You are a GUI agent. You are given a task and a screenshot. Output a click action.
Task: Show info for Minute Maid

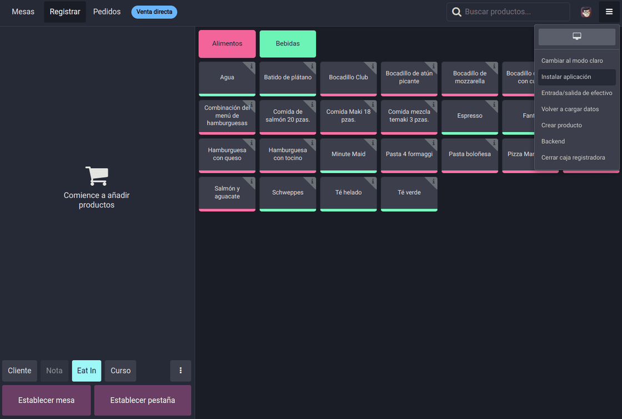coord(373,143)
